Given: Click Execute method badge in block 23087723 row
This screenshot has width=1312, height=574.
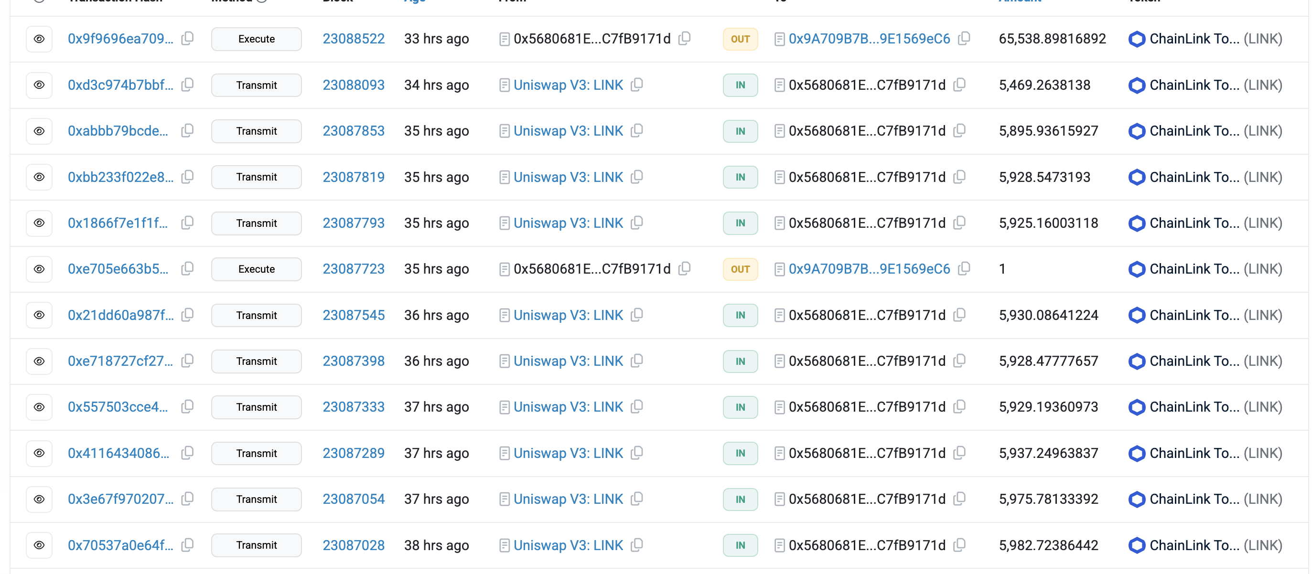Looking at the screenshot, I should tap(257, 269).
